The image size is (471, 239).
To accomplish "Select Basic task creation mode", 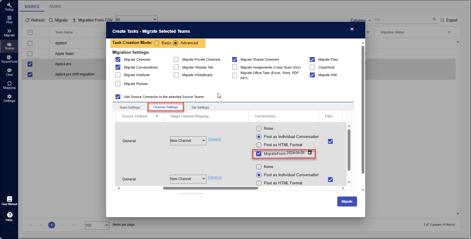I will pyautogui.click(x=157, y=43).
